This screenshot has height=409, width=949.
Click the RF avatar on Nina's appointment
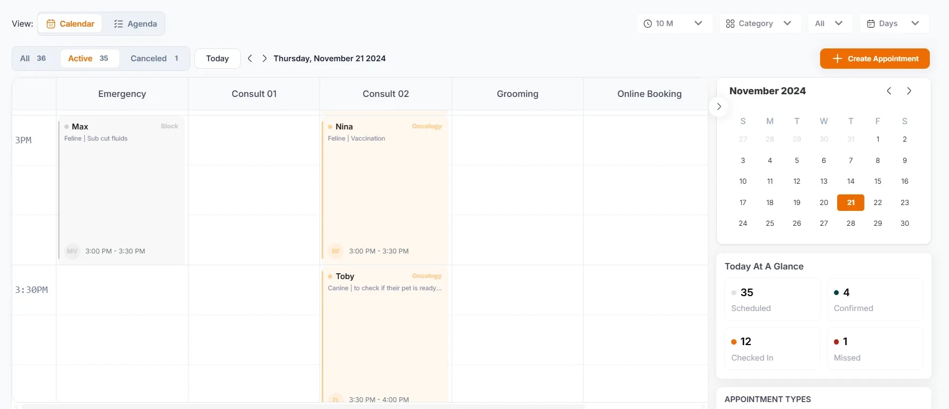[336, 251]
